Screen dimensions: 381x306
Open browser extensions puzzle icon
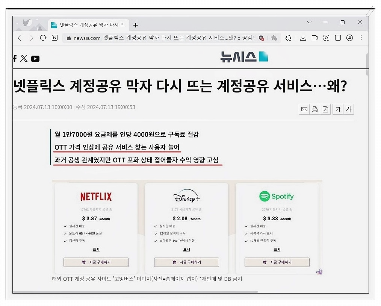289,38
